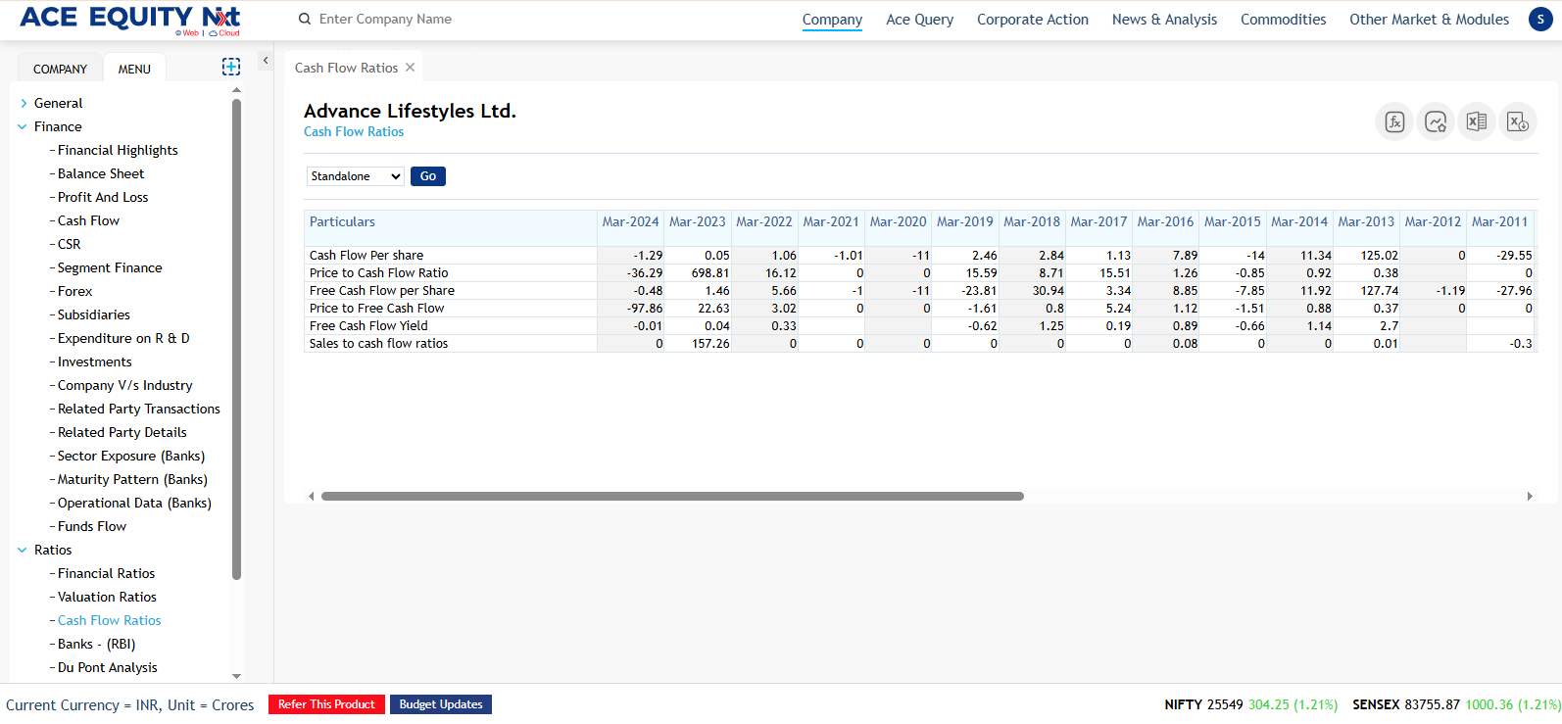Click the Refer This Product button
The image size is (1562, 724).
click(x=326, y=704)
